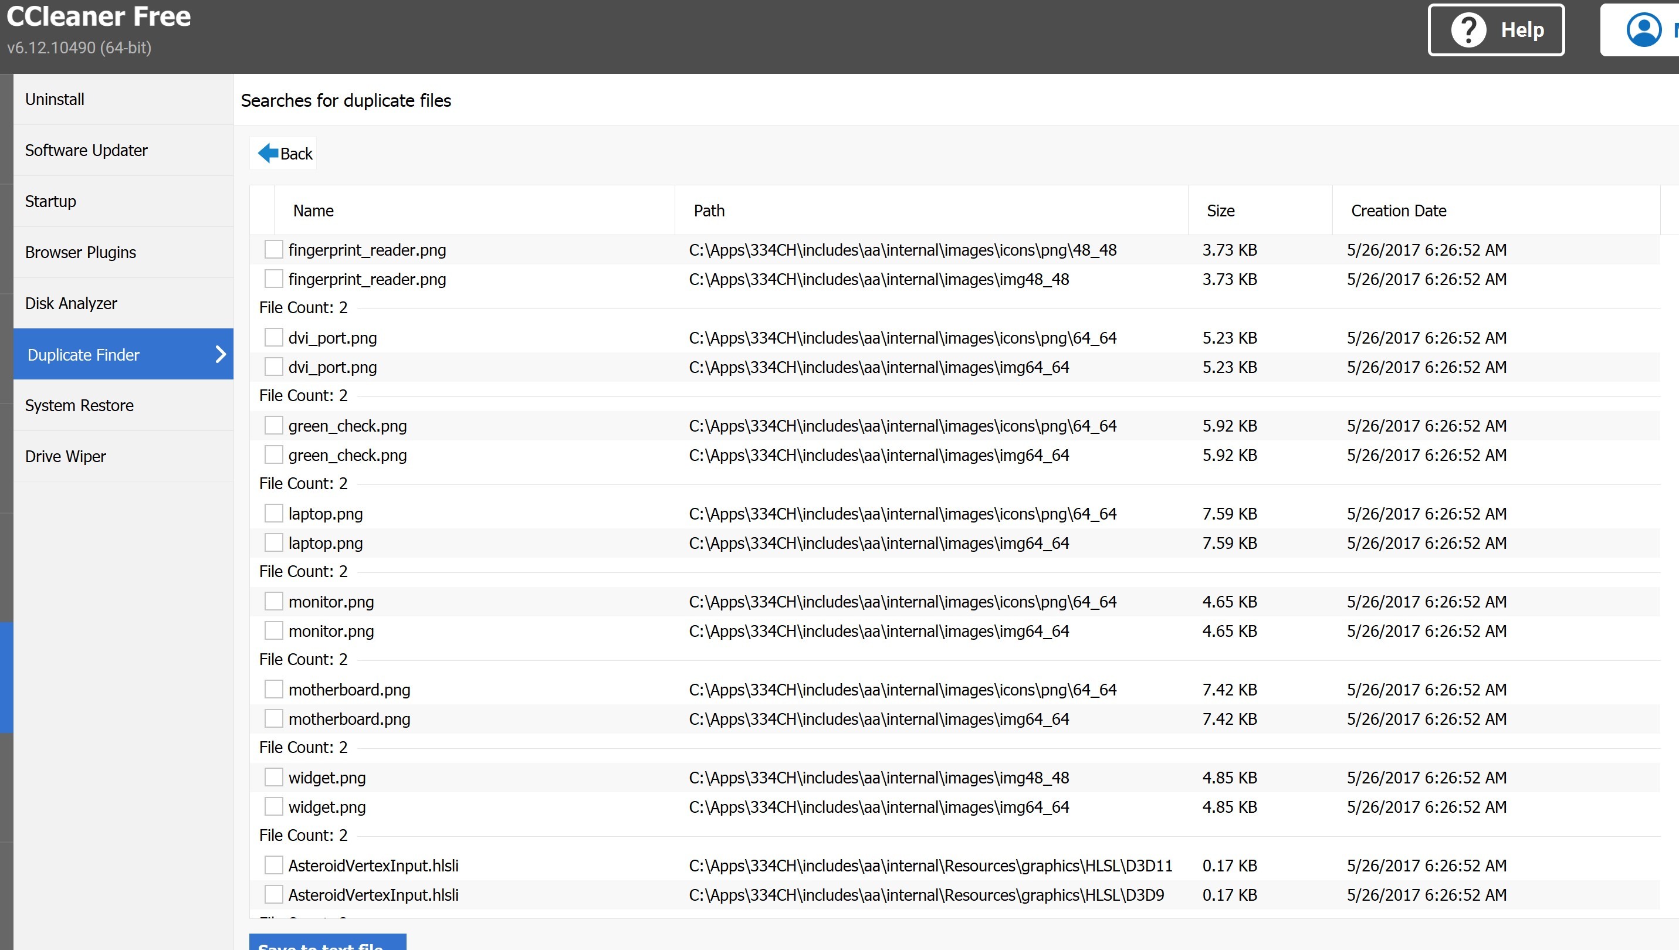Check laptop.png in icons\png\64_64

[x=273, y=514]
